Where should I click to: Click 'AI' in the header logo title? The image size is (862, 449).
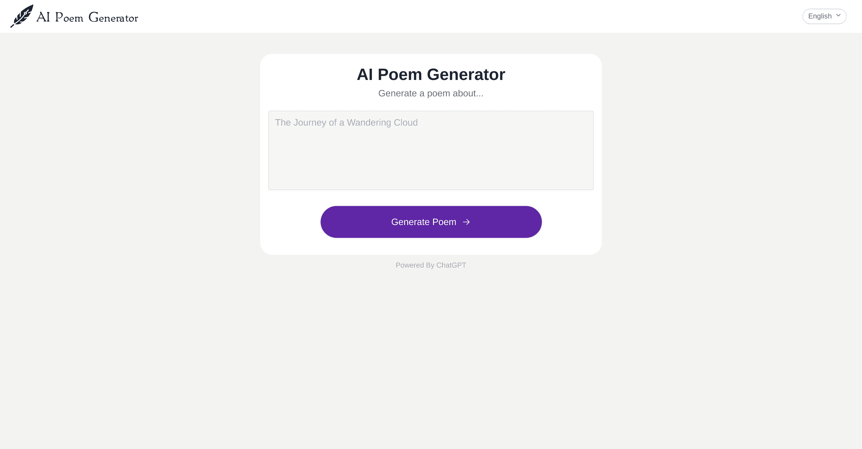[x=43, y=17]
